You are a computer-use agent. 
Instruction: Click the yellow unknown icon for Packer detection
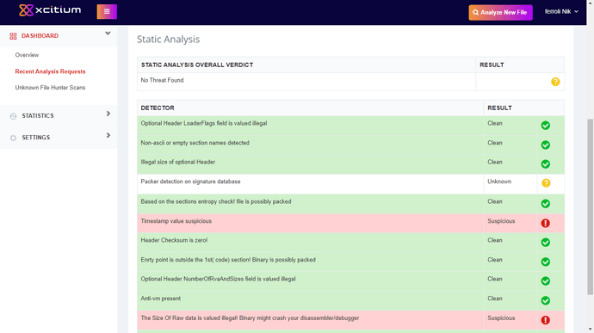click(x=546, y=183)
